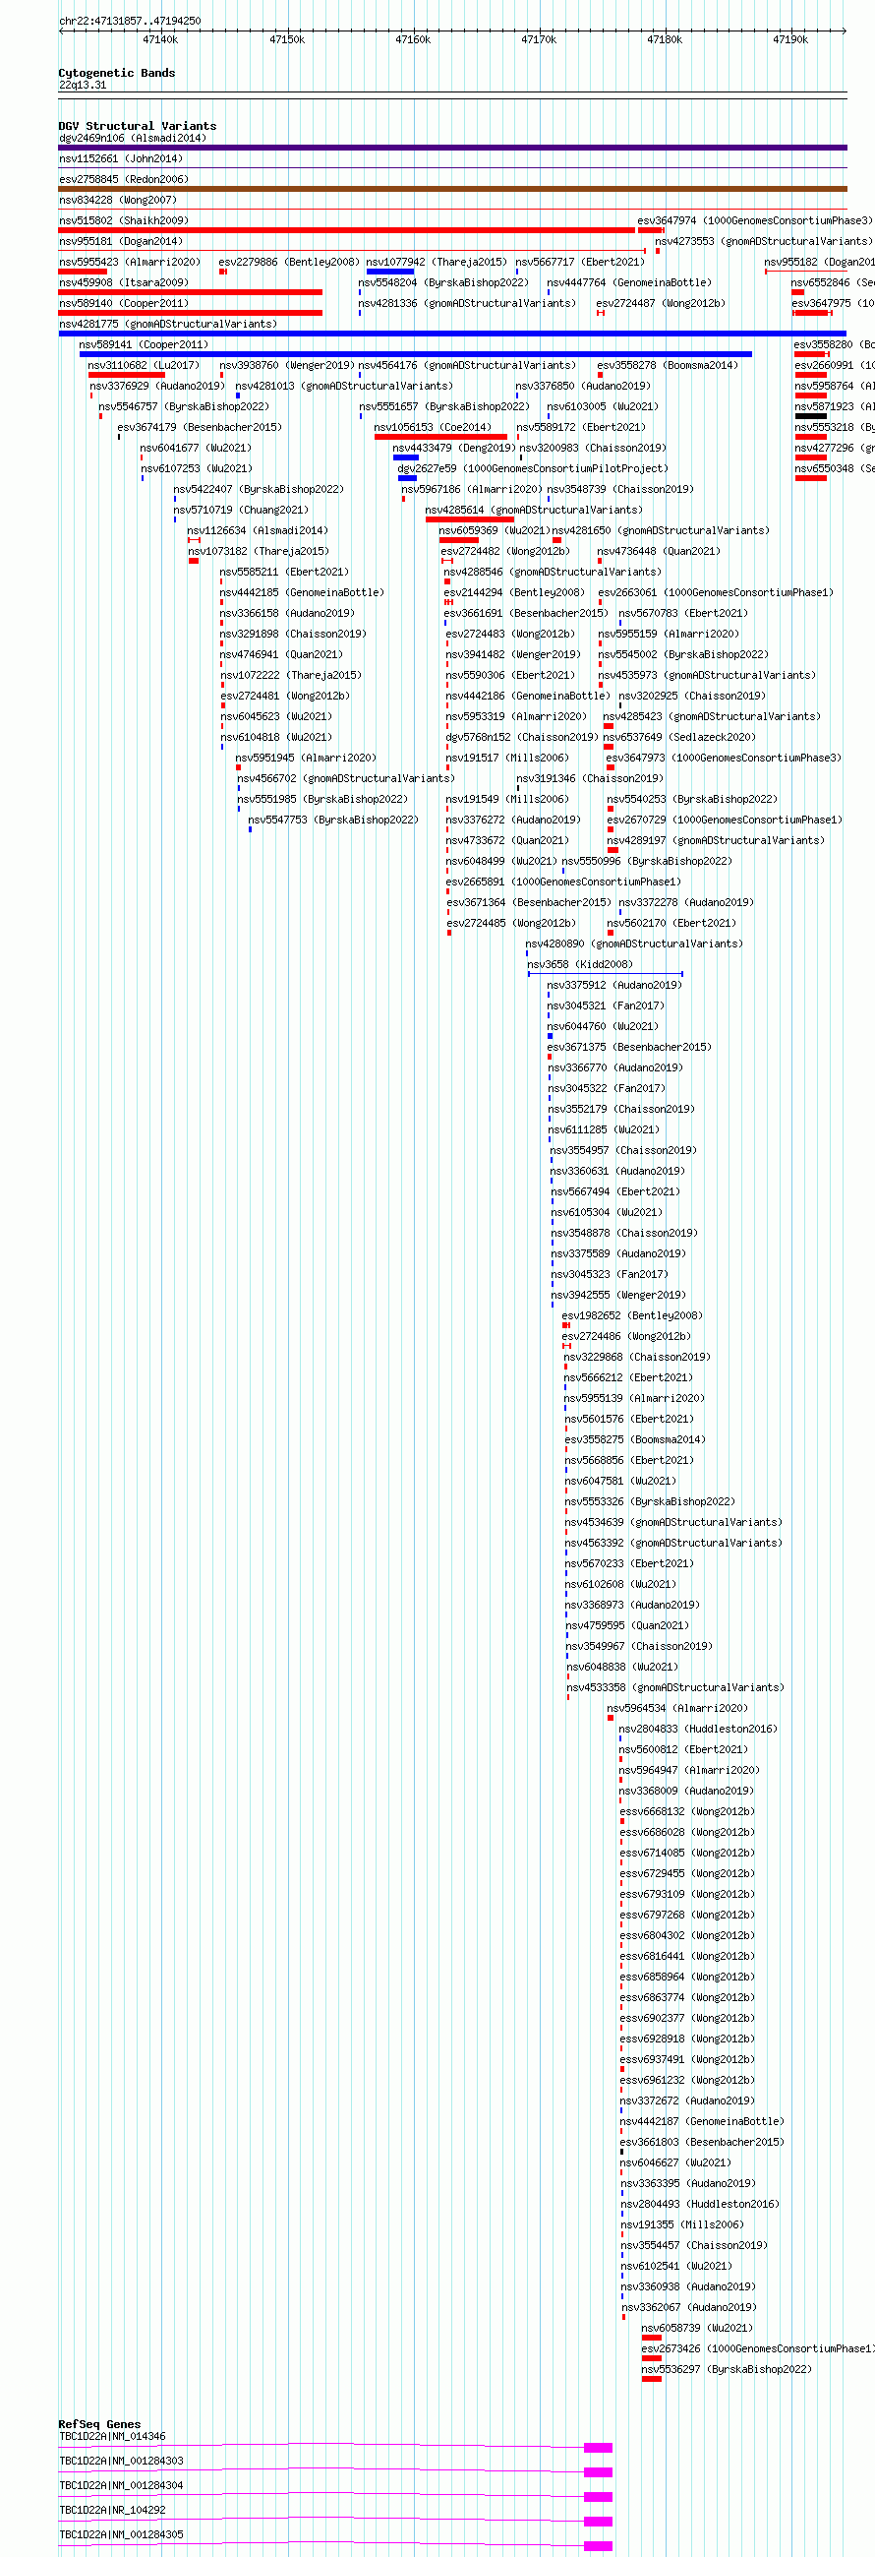
Task: Click the red nsv1056153 variant bar
Action: (x=440, y=438)
